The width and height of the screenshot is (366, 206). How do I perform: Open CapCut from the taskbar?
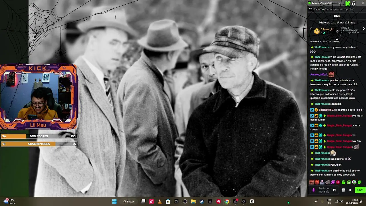tap(252, 201)
